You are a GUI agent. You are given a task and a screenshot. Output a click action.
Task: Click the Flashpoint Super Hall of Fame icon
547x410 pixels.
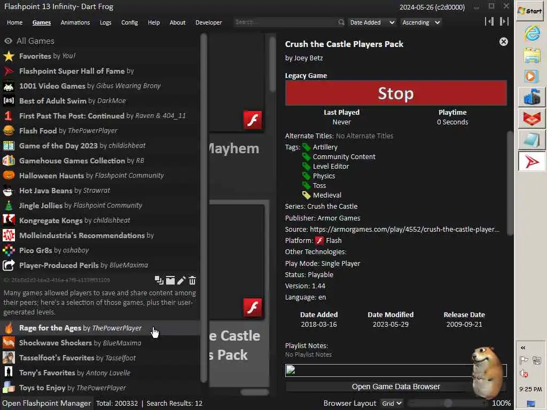[9, 71]
